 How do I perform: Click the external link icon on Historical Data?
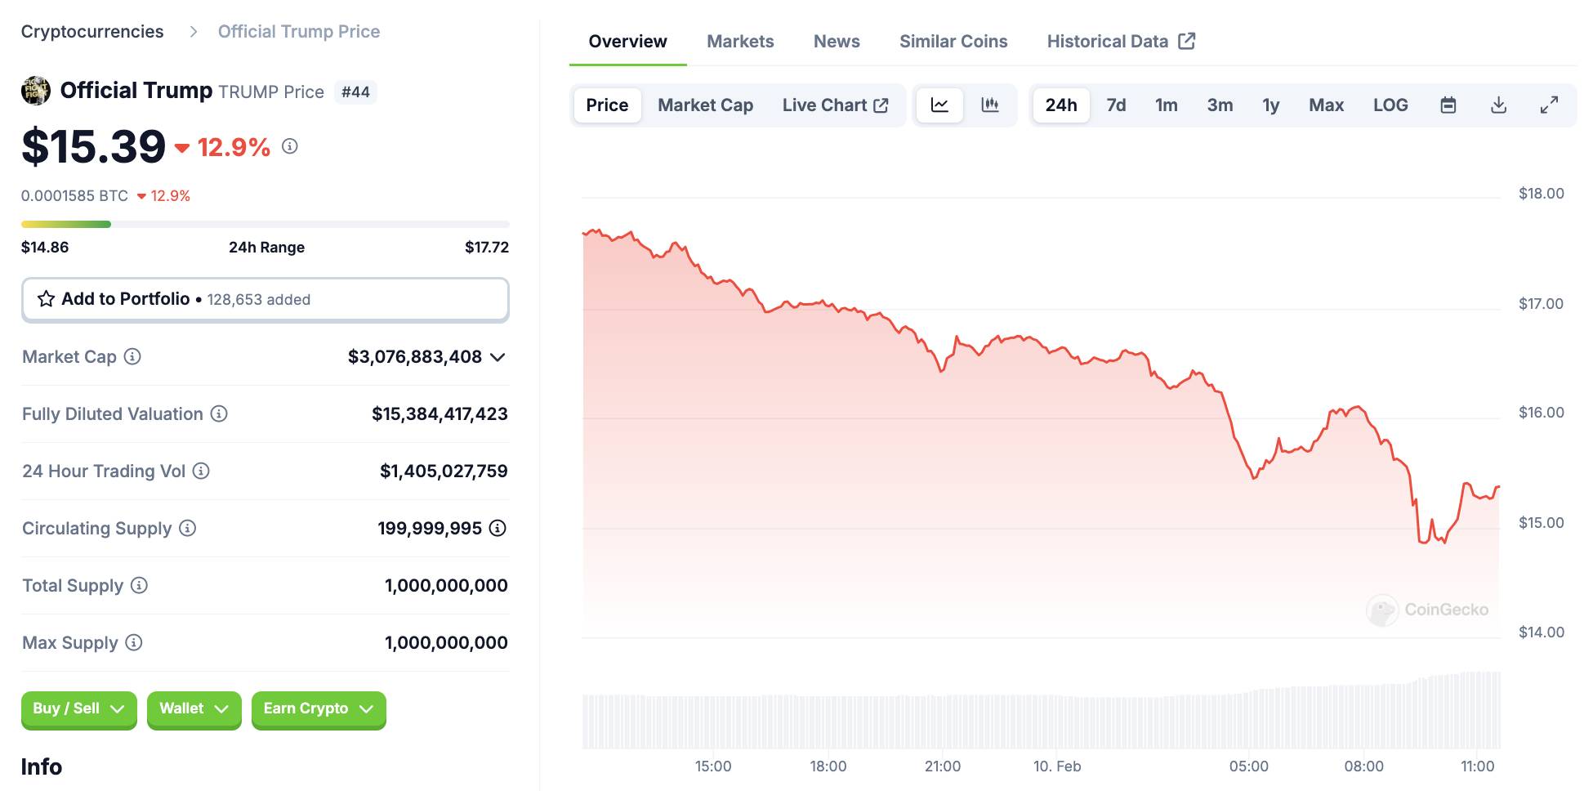pyautogui.click(x=1187, y=41)
